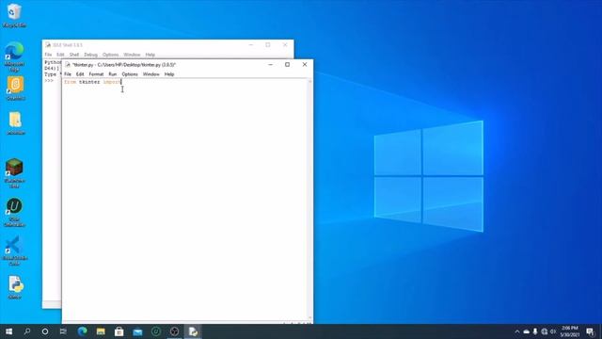Open the Shell menu in IDLE Shell window
This screenshot has width=602, height=339.
74,55
